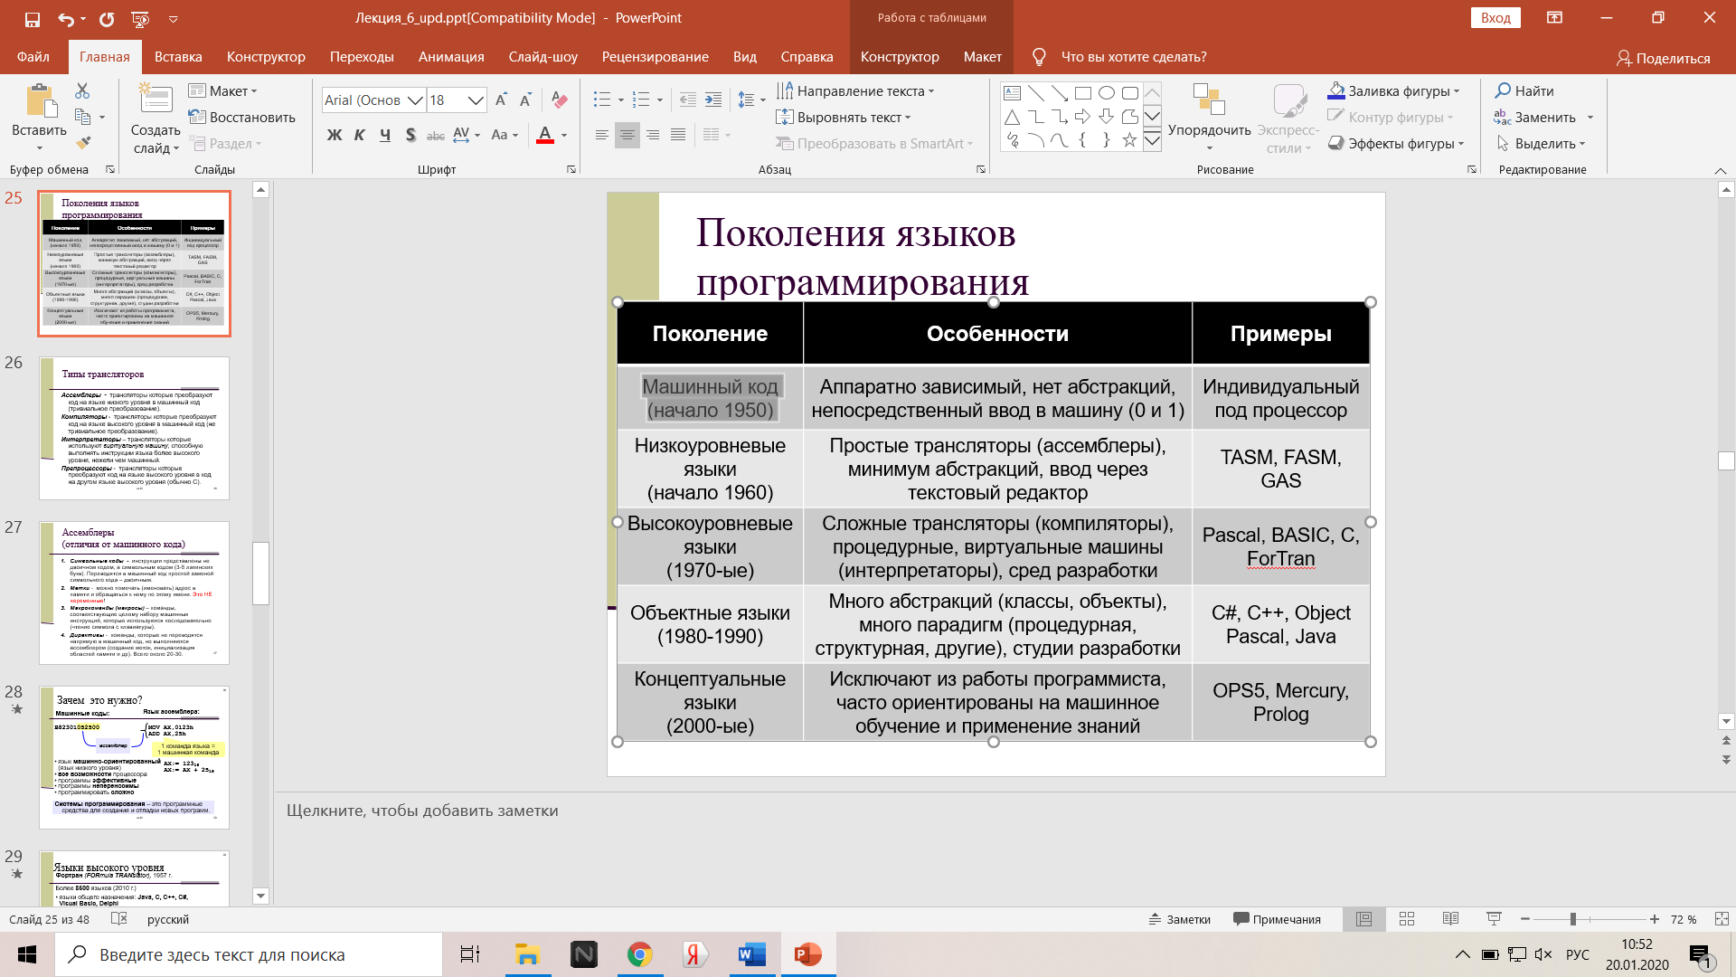Decrease font size with the smaller A icon
The width and height of the screenshot is (1736, 977).
pos(525,100)
